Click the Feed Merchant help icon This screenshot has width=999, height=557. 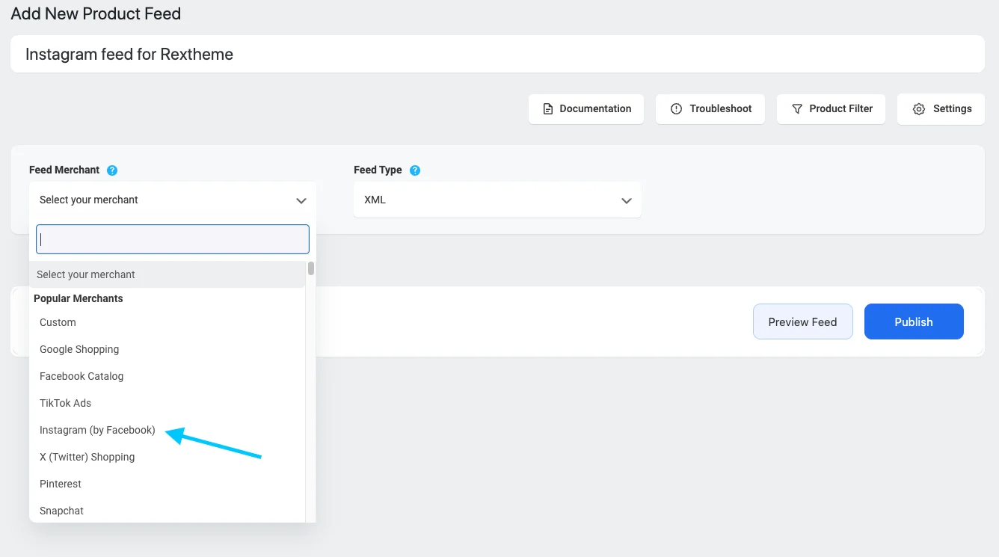pos(112,170)
